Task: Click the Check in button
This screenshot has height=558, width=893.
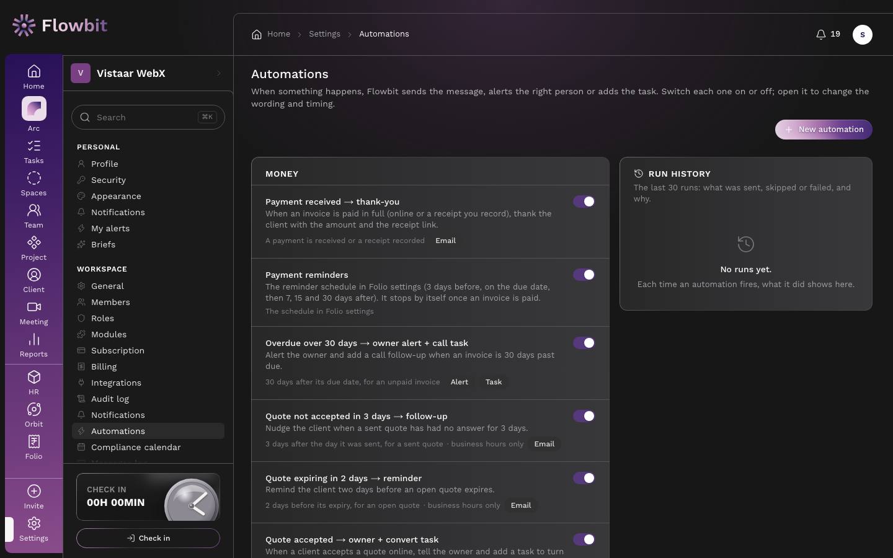Action: coord(148,538)
